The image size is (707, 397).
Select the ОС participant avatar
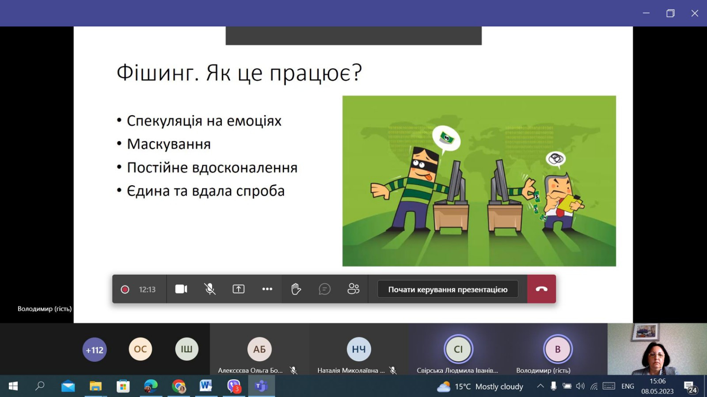(141, 349)
